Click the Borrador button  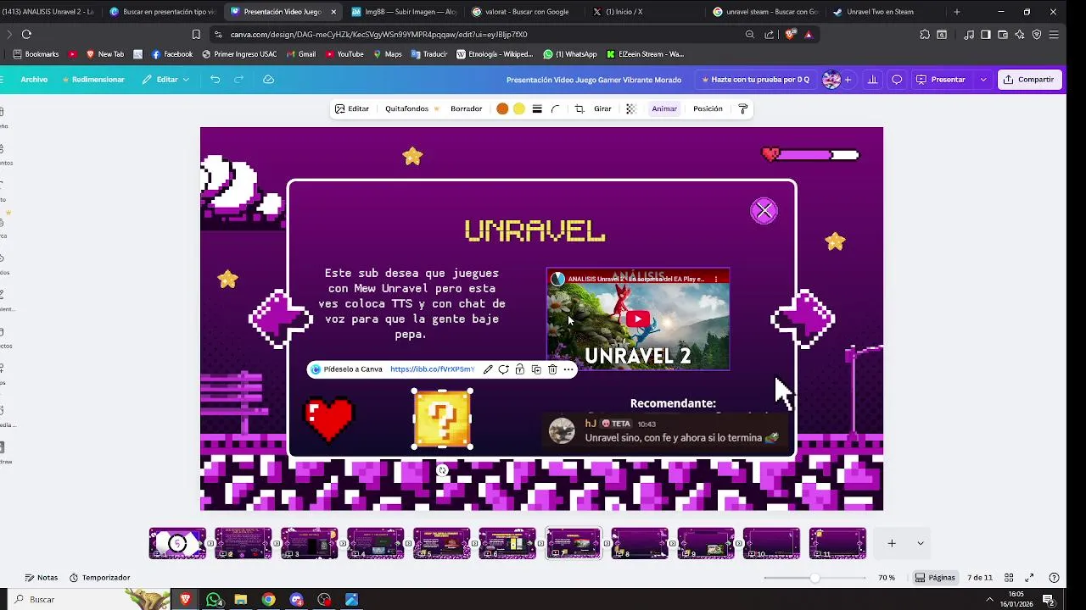(x=466, y=108)
